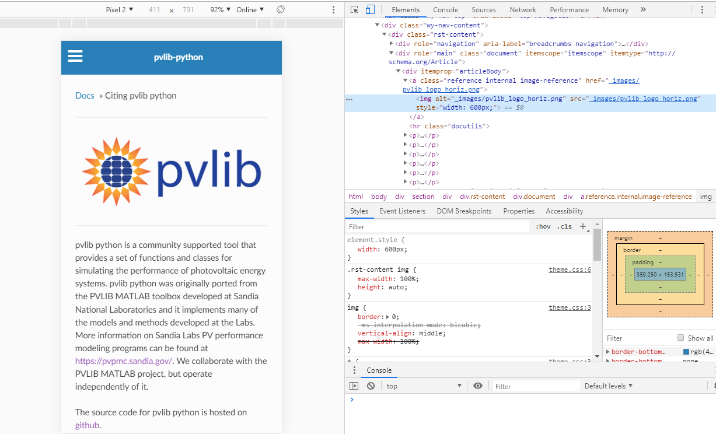Viewport: 716px width, 434px height.
Task: Expand the breadcrumbs navigation div node
Action: tap(392, 44)
